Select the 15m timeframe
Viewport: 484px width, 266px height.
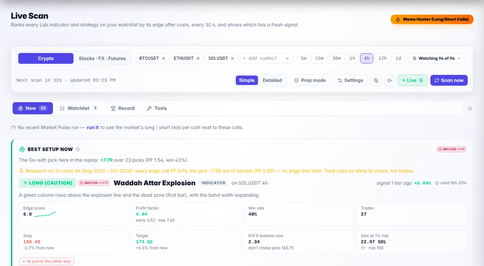click(319, 58)
